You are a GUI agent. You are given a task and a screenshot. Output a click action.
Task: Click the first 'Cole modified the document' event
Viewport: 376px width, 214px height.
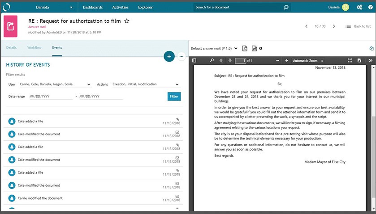coord(94,134)
